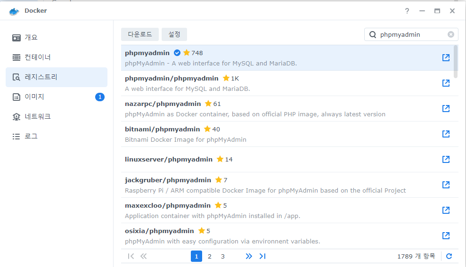Click the 네트워크 network sidebar icon

(x=16, y=117)
